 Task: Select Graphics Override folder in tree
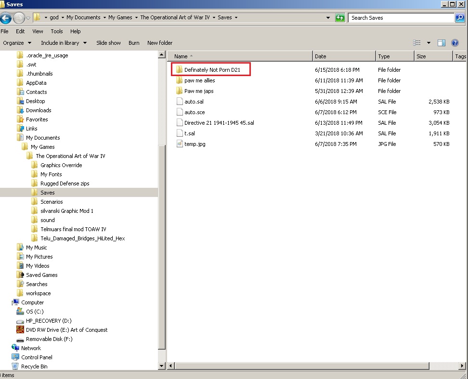(x=56, y=165)
